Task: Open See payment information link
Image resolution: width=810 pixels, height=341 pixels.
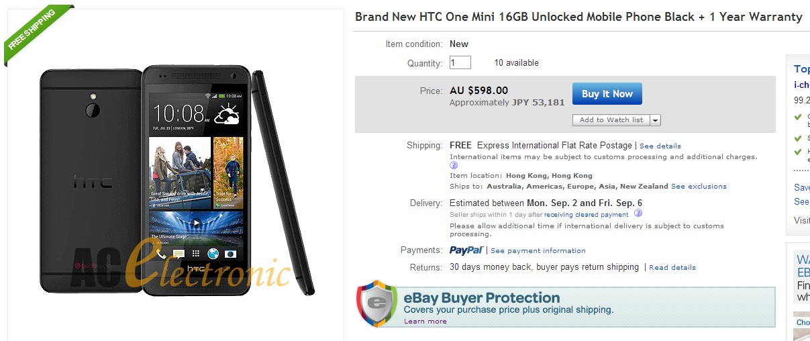Action: (538, 250)
